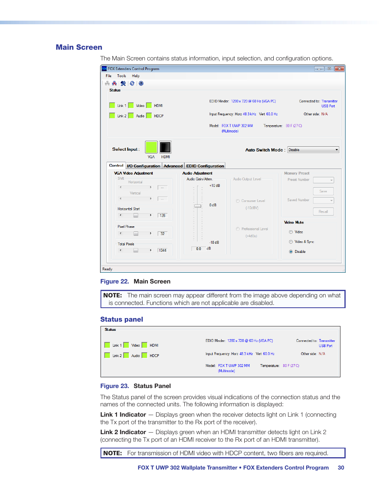Switch to the Advanced tab

pyautogui.click(x=173, y=166)
